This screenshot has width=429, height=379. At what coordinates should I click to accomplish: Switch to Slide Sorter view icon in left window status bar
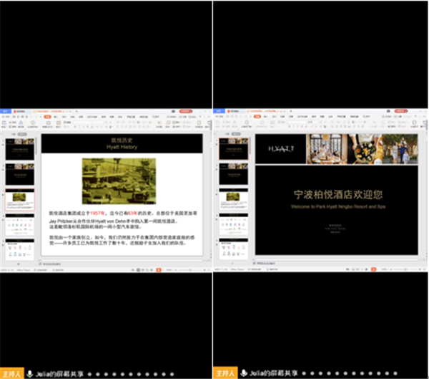[143, 270]
